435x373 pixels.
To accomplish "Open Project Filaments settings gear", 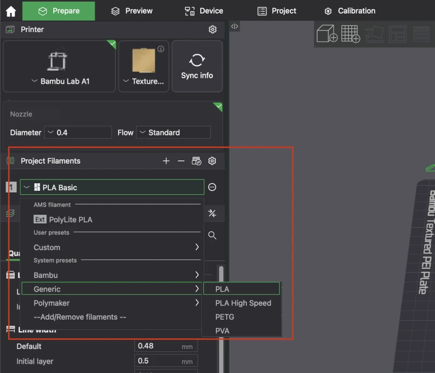I will [212, 161].
